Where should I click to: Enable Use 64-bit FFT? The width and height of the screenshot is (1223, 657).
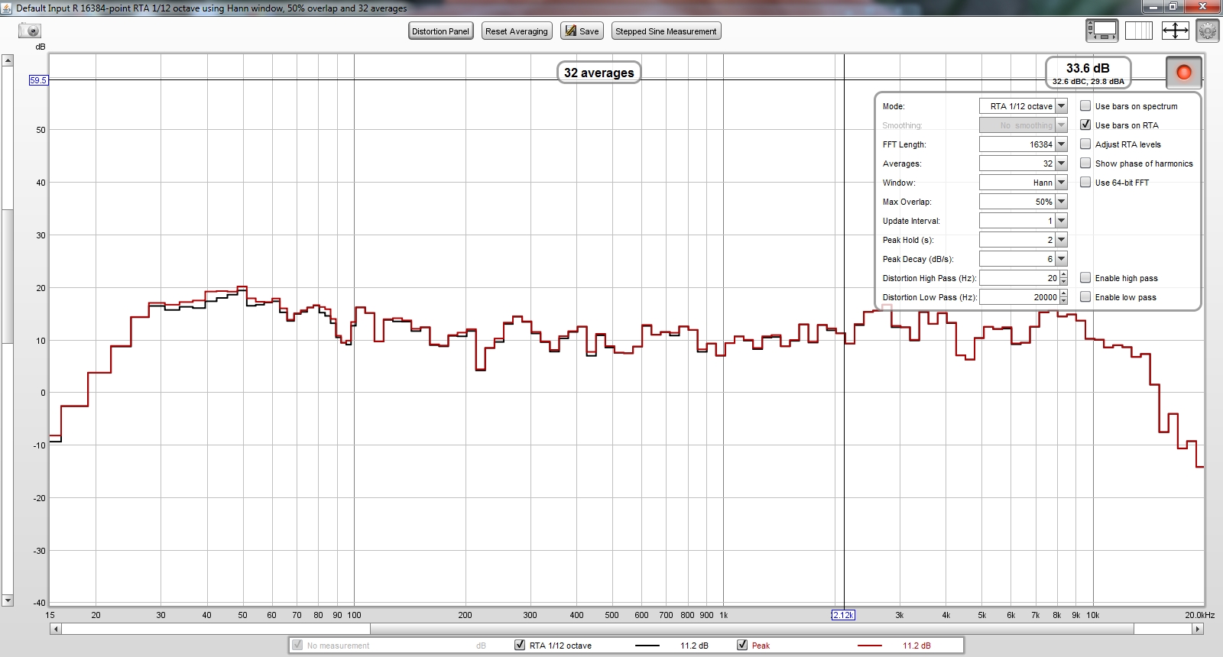1085,183
